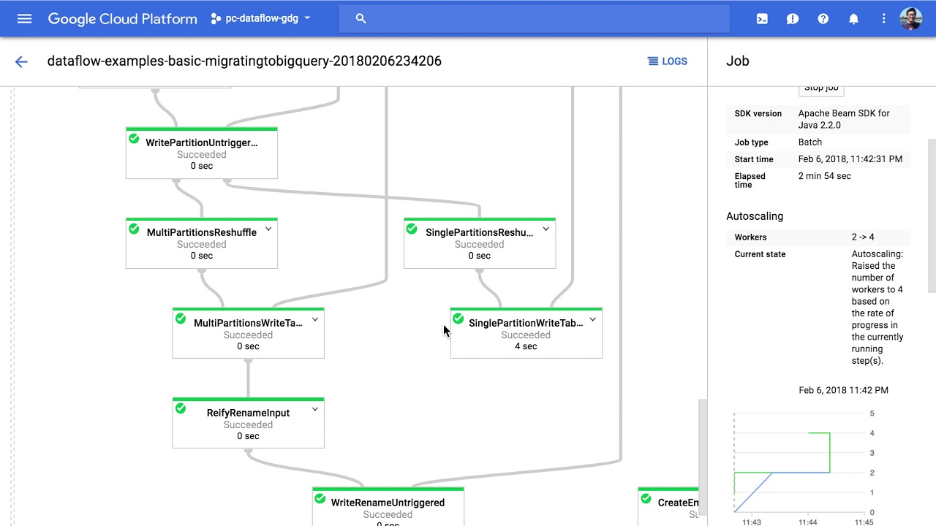Open the user account avatar

pos(911,19)
